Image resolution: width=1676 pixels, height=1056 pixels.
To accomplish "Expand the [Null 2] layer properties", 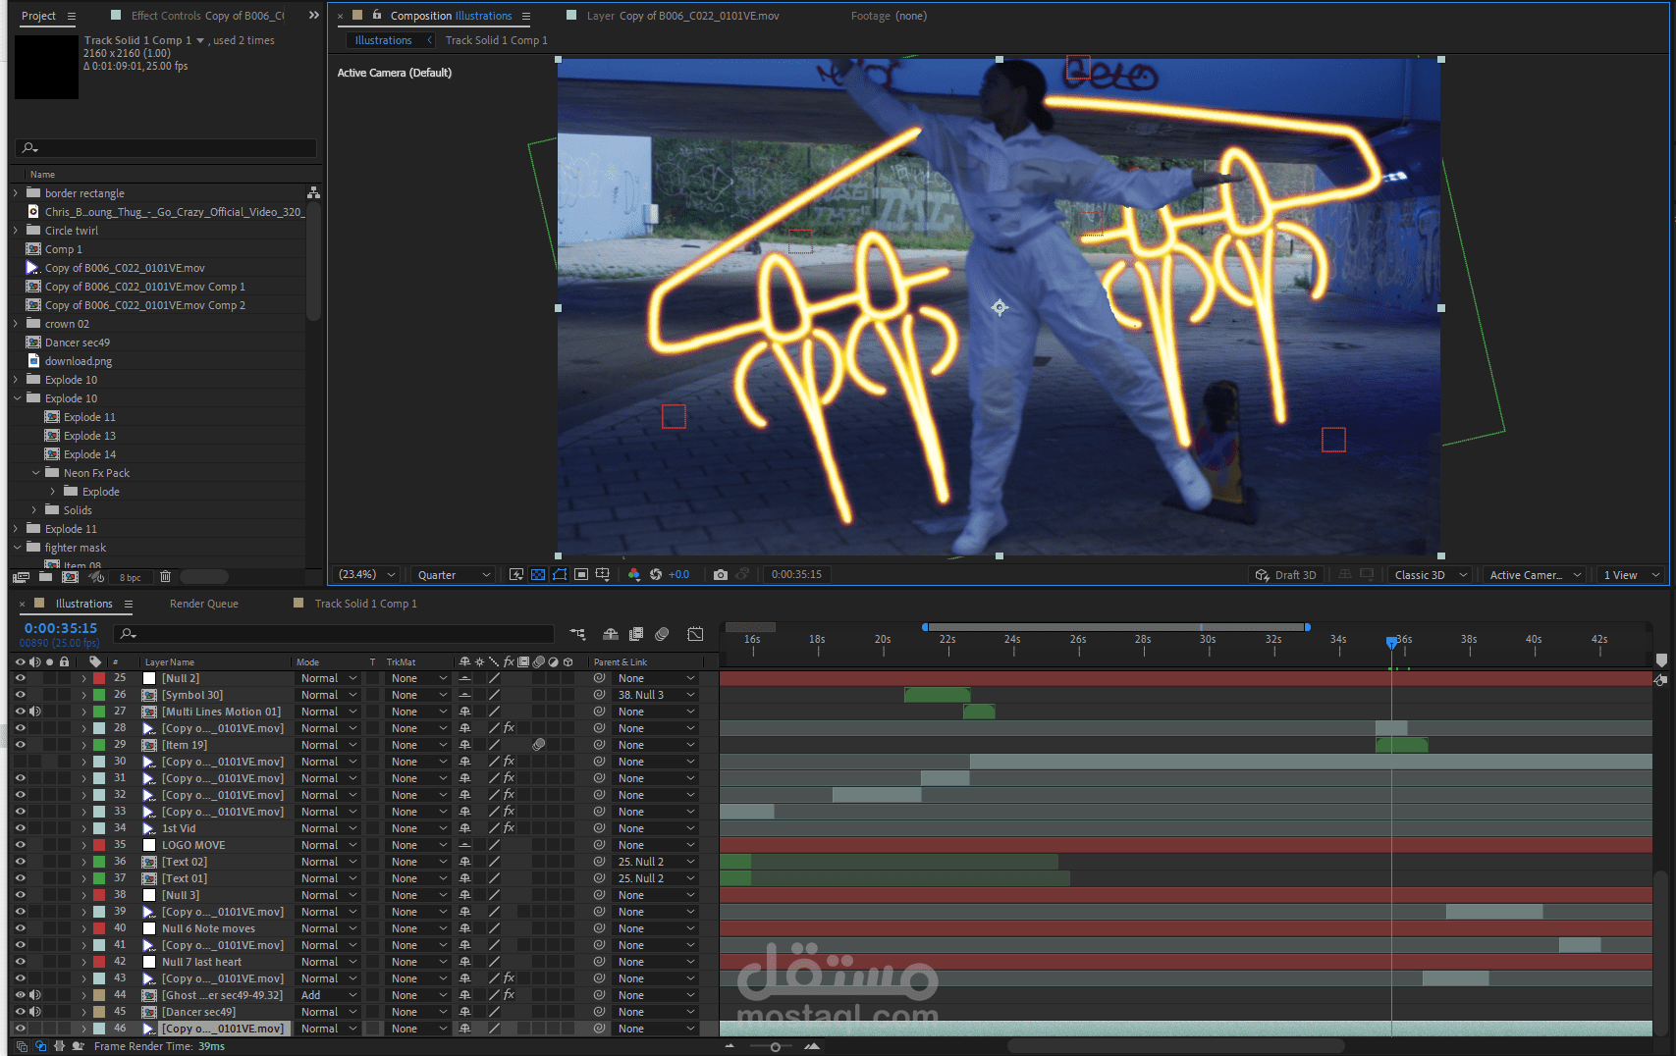I will 83,678.
